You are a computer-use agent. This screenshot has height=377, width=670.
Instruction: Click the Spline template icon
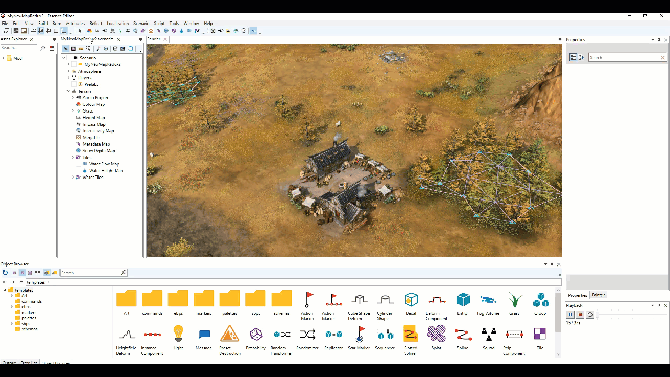(462, 334)
